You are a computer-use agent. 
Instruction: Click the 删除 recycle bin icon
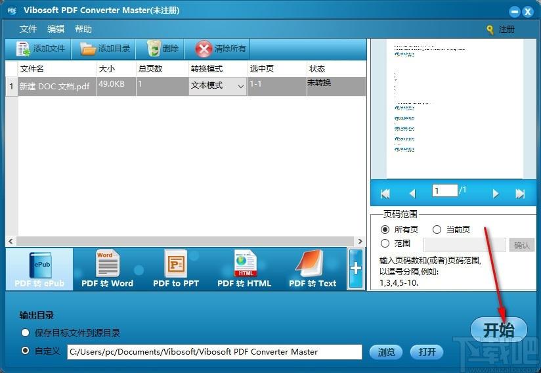click(154, 49)
